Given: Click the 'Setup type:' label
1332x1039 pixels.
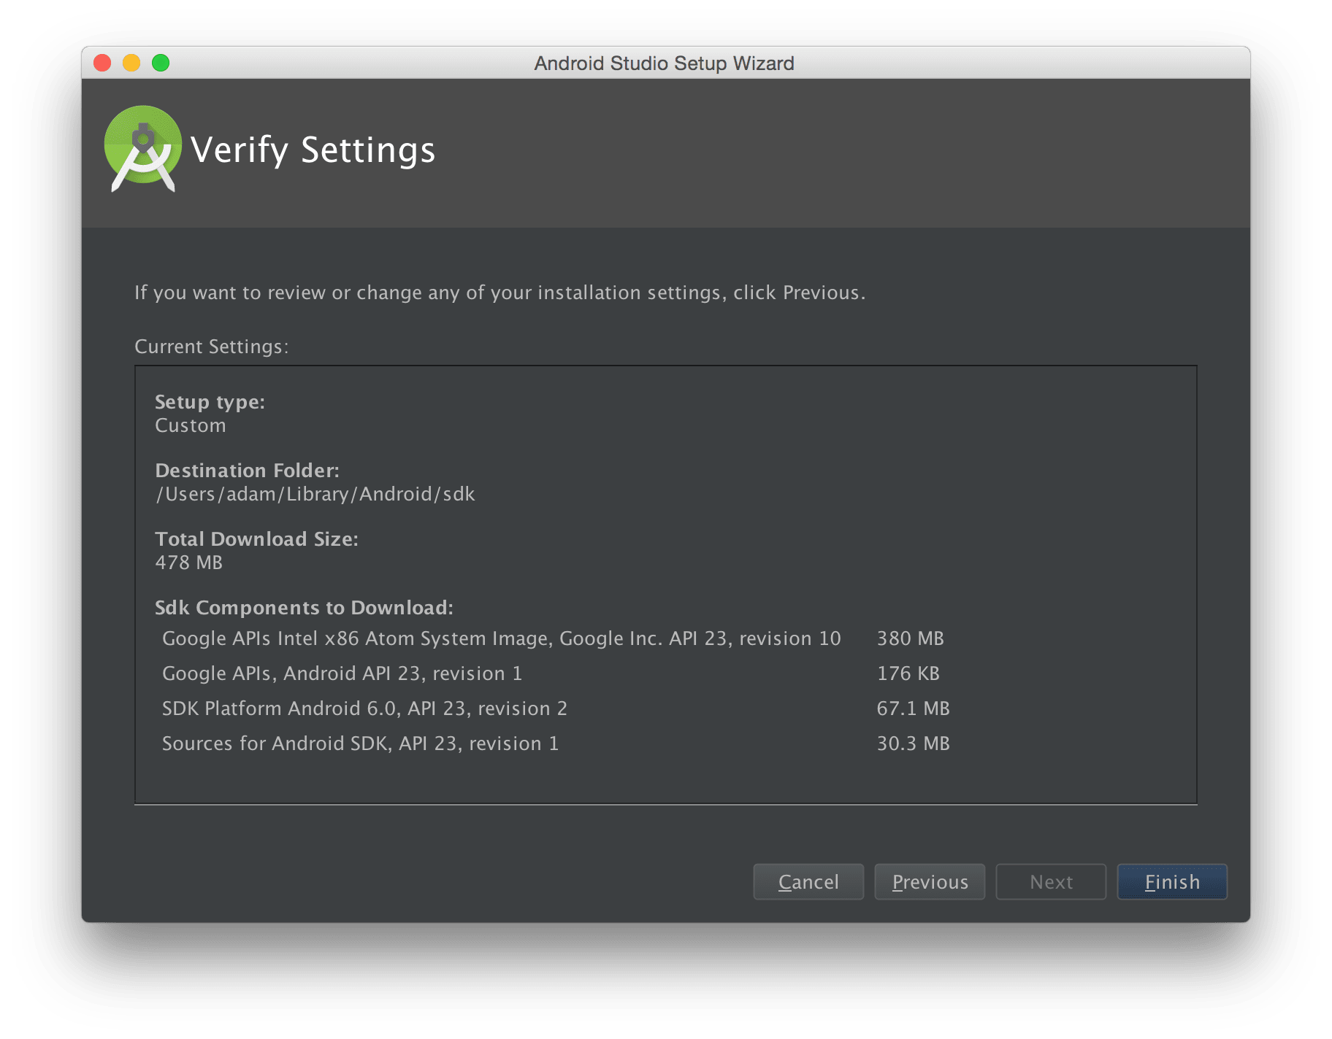Looking at the screenshot, I should (210, 402).
